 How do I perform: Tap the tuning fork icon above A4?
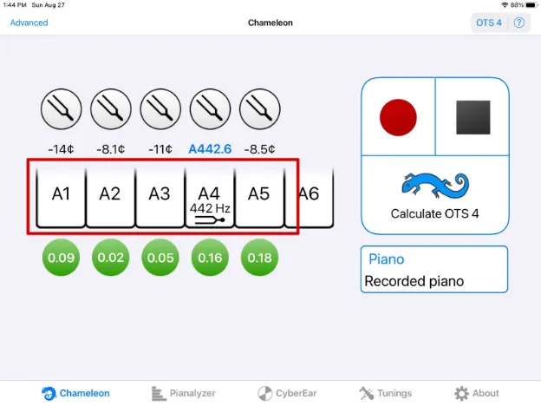pyautogui.click(x=210, y=109)
